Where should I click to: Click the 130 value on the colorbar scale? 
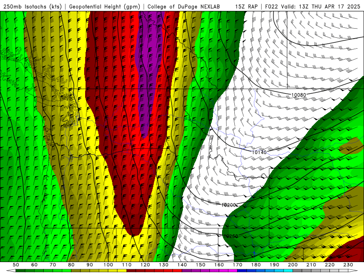click(163, 265)
